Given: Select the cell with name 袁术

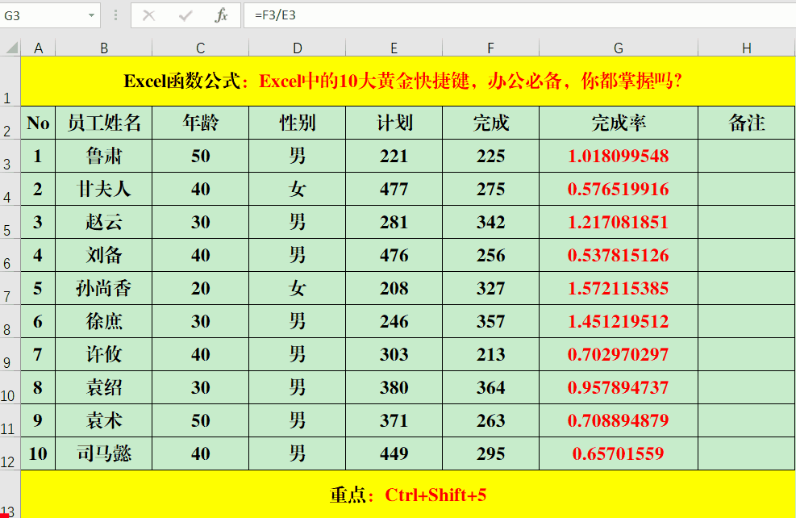Looking at the screenshot, I should (x=103, y=420).
